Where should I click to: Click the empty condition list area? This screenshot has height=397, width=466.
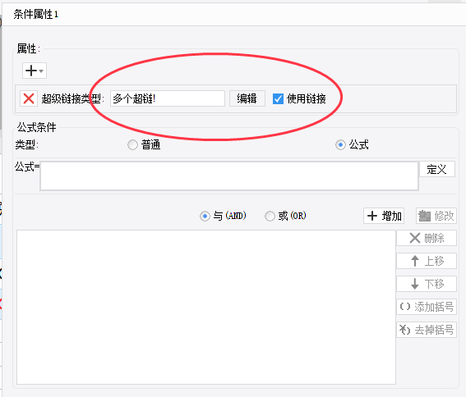(x=206, y=307)
